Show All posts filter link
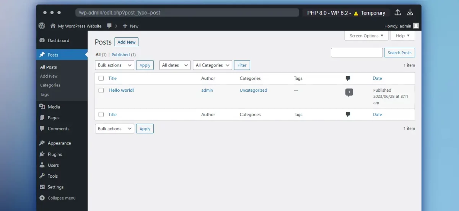The width and height of the screenshot is (459, 211). click(98, 55)
